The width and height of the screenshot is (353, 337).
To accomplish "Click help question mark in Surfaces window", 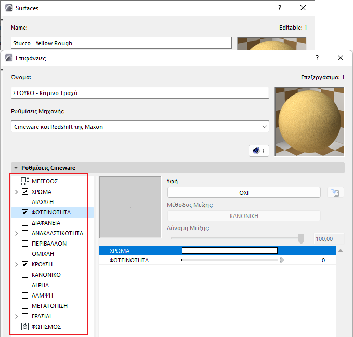I will tap(280, 8).
